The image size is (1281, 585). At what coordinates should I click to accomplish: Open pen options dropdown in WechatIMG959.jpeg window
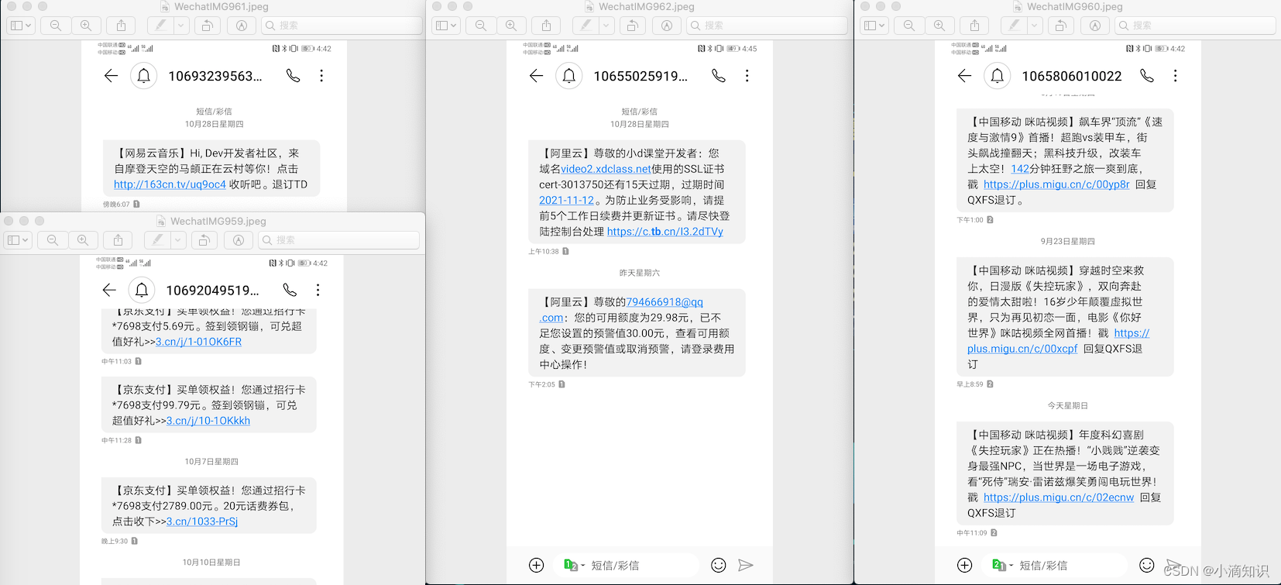178,240
